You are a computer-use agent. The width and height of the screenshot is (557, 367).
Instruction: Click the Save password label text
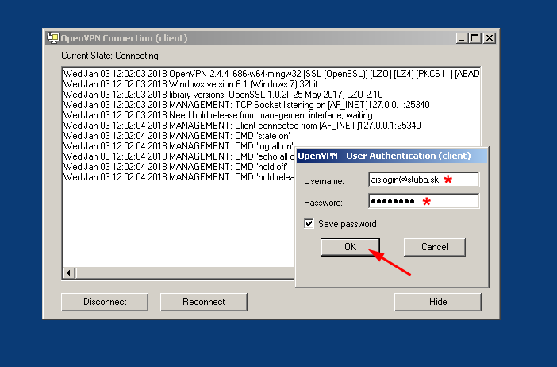click(x=348, y=224)
